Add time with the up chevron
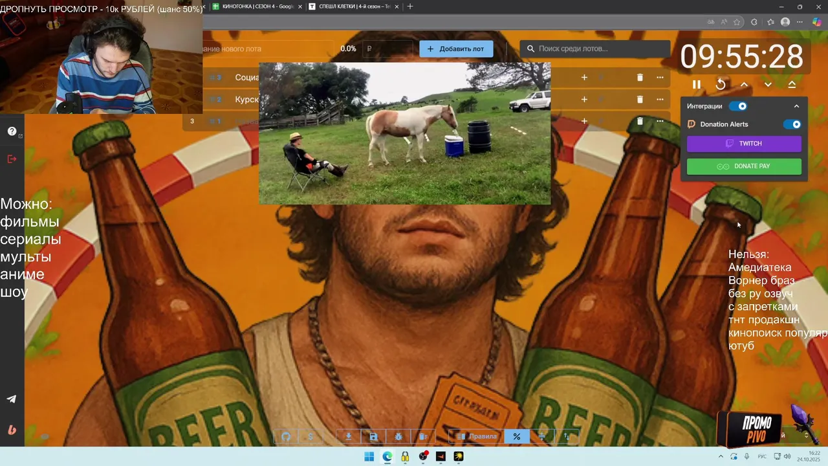Image resolution: width=828 pixels, height=466 pixels. click(744, 85)
